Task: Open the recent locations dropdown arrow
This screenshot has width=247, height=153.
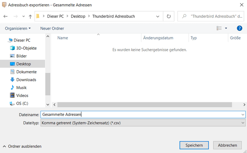Action: 23,16
